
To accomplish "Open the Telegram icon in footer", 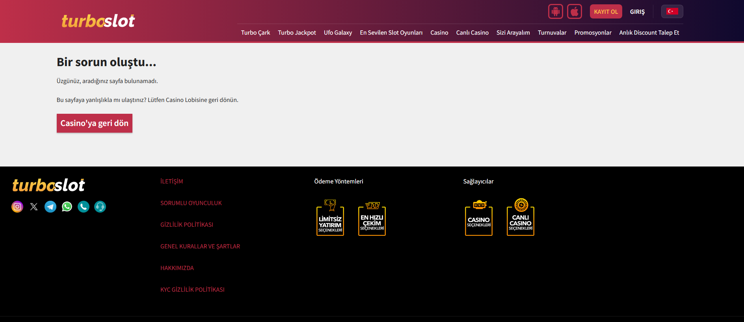I will pos(50,207).
